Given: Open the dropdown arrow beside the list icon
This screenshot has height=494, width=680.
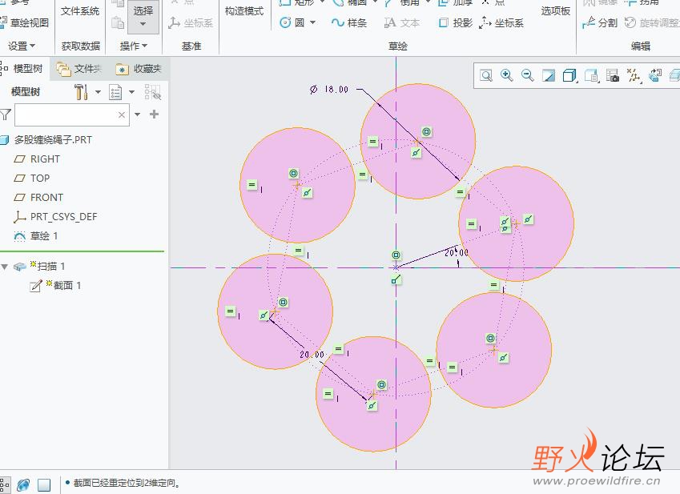Looking at the screenshot, I should 132,92.
